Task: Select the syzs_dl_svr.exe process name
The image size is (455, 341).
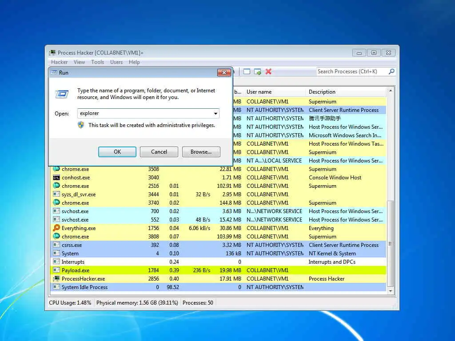Action: 79,194
